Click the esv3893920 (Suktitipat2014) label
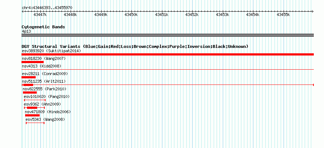324x148 pixels. (51, 51)
